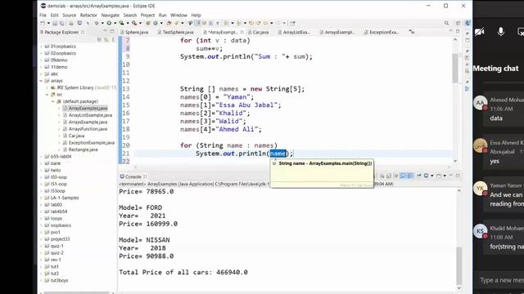
Task: Click the Save icon in the toolbar
Action: [55, 24]
